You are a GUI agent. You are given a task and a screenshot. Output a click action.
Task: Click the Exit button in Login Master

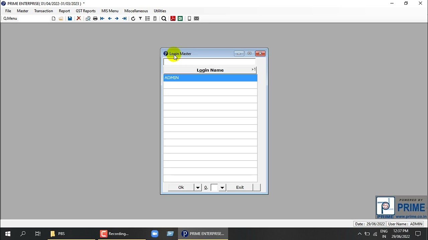(x=240, y=187)
